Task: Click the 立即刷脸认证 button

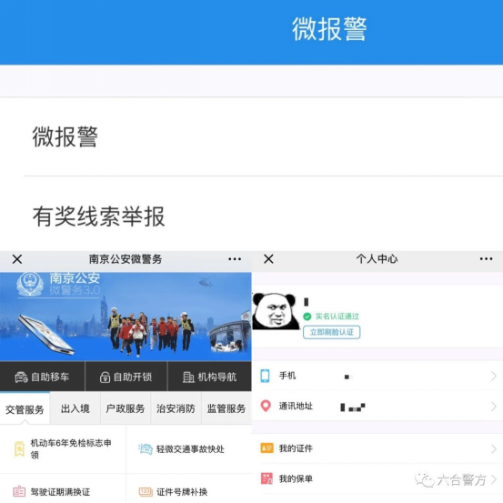Action: click(x=331, y=332)
